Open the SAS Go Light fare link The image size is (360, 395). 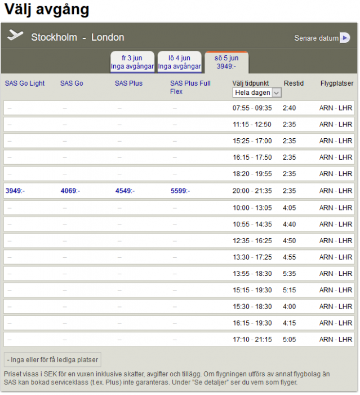click(x=25, y=84)
